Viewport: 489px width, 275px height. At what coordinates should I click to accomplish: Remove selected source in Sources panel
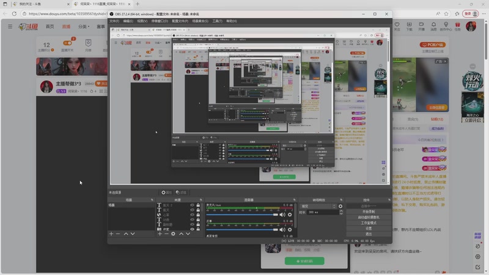click(166, 233)
